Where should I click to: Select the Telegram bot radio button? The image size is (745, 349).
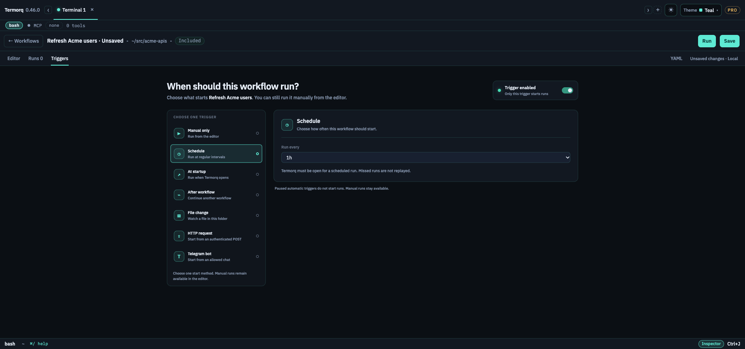257,257
